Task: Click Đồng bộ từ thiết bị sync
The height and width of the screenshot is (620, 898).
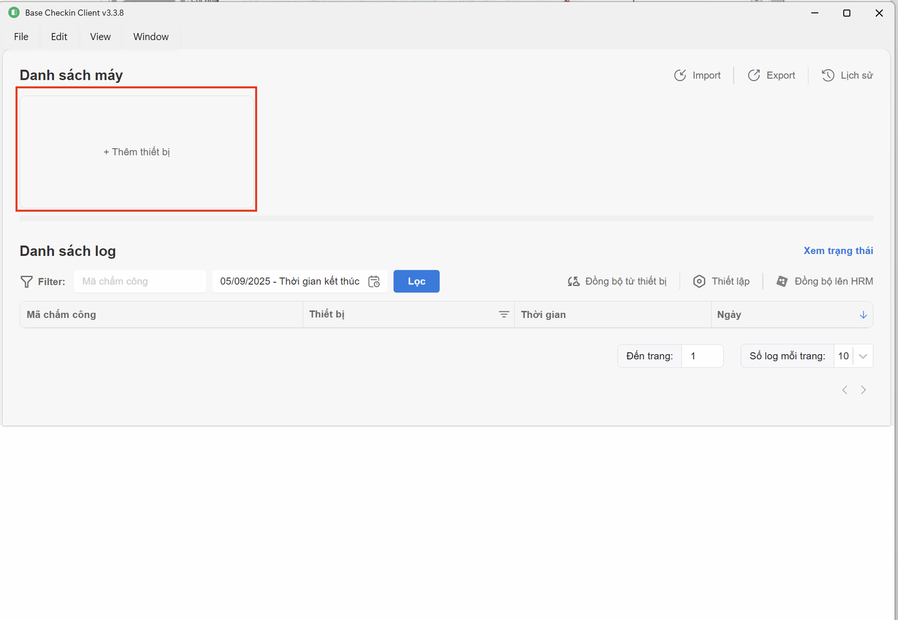Action: point(617,281)
